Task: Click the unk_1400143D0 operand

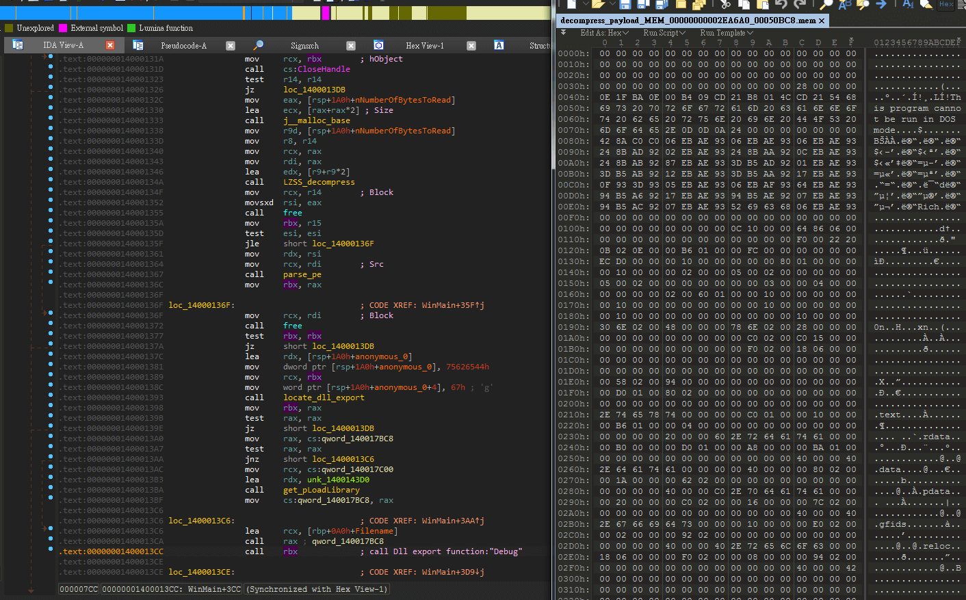Action: tap(338, 480)
